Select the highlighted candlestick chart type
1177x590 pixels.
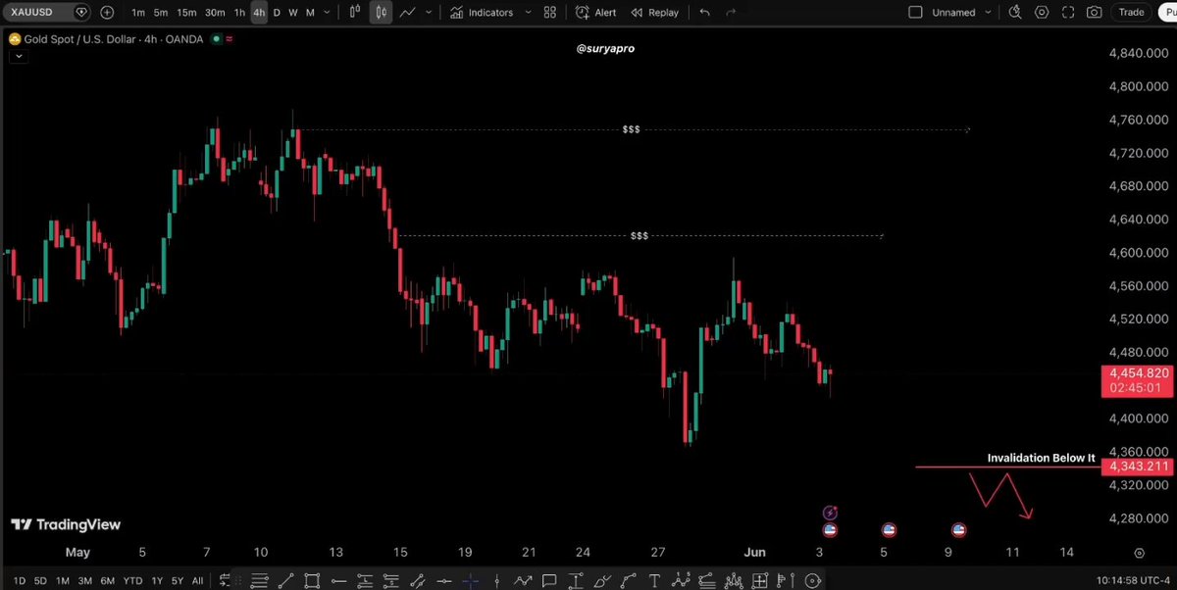click(x=381, y=13)
